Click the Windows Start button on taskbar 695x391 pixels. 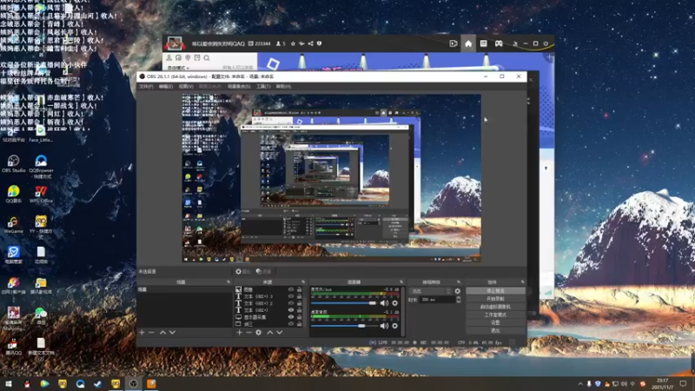pyautogui.click(x=9, y=383)
